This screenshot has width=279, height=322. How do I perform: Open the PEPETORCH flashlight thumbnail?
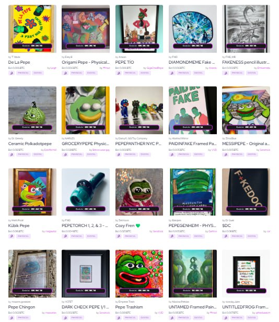coord(86,192)
